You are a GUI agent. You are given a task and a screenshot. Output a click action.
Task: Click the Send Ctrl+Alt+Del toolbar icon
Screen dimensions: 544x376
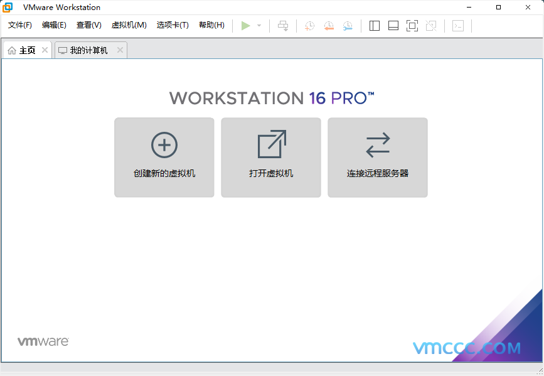tap(284, 26)
